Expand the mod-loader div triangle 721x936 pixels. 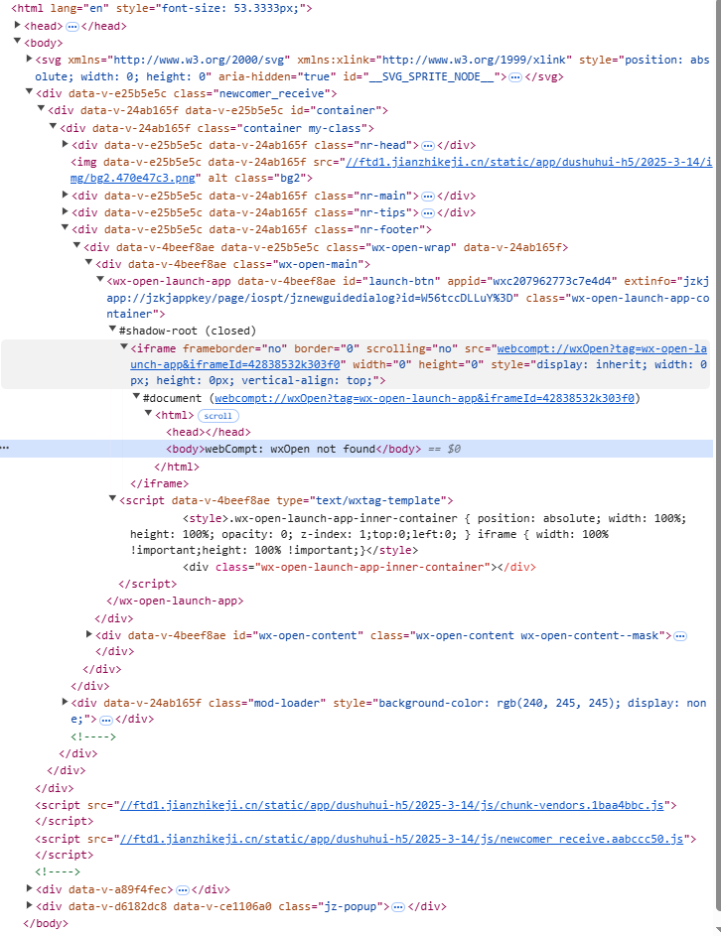pyautogui.click(x=66, y=702)
